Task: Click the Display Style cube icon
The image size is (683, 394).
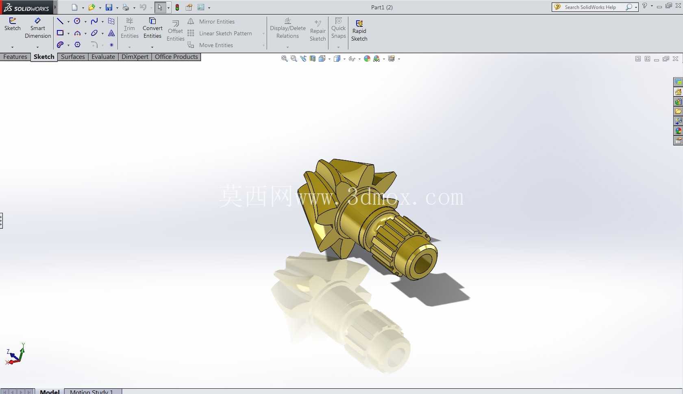Action: pyautogui.click(x=337, y=59)
